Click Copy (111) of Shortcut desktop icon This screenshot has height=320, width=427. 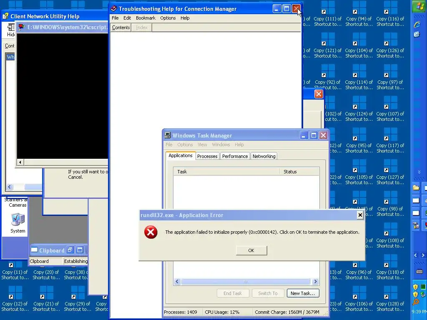coord(328,14)
